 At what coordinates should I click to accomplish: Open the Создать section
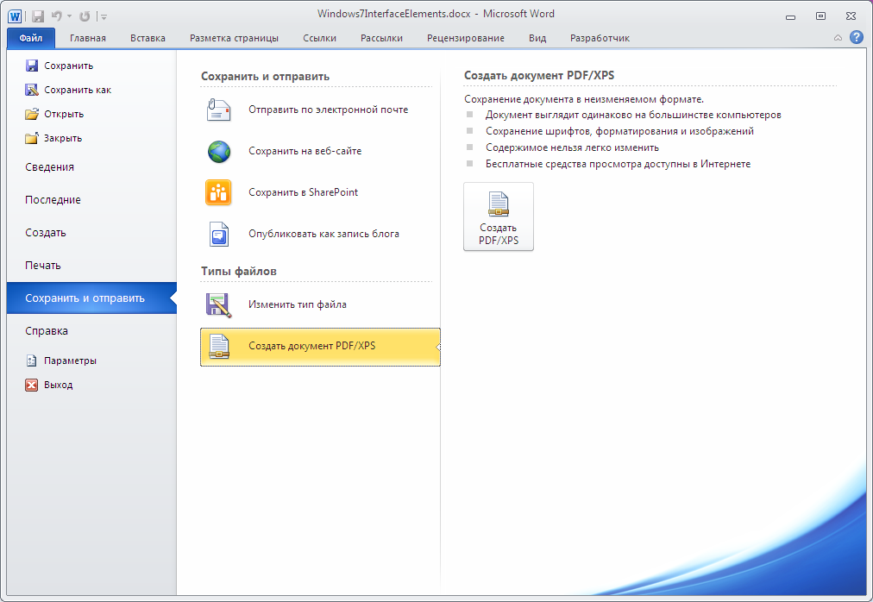click(46, 233)
